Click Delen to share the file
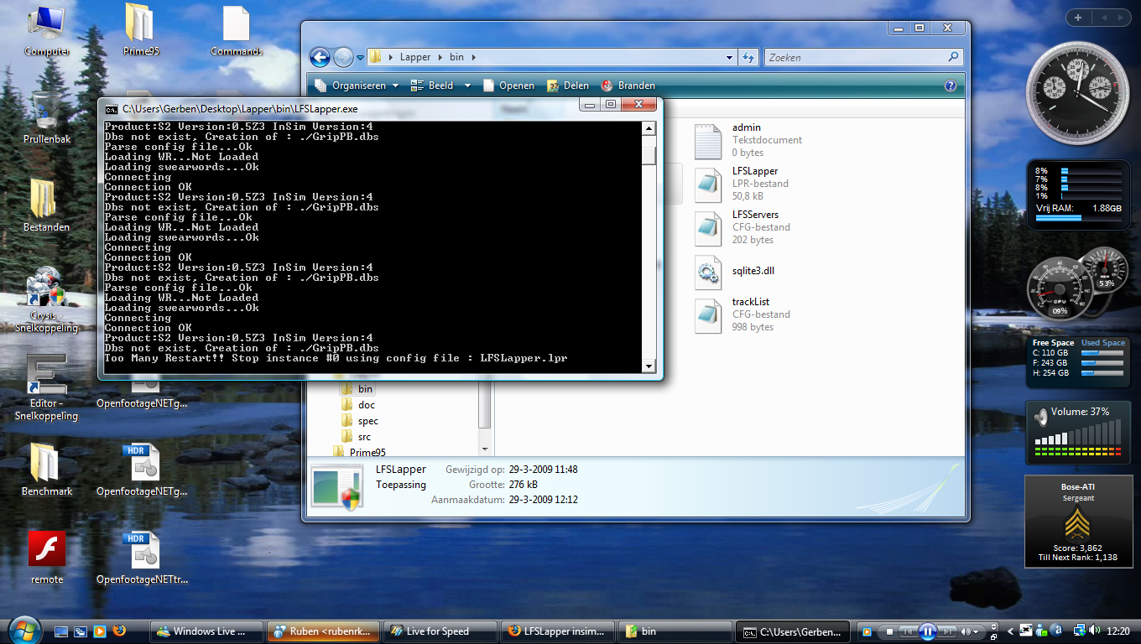This screenshot has height=644, width=1141. (568, 86)
